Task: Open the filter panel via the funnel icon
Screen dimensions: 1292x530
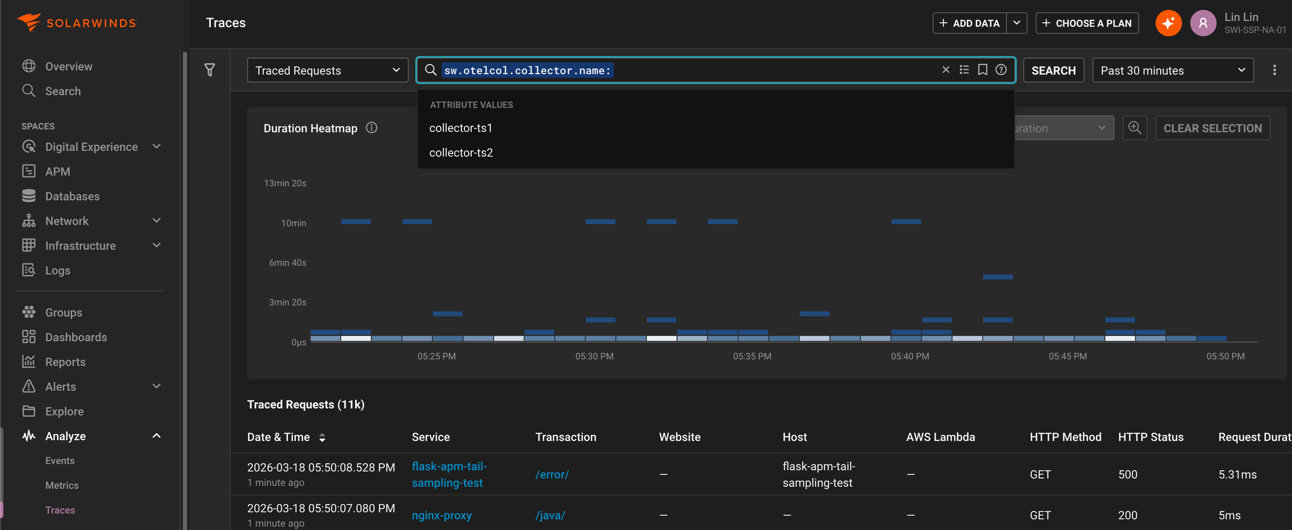Action: pos(210,70)
